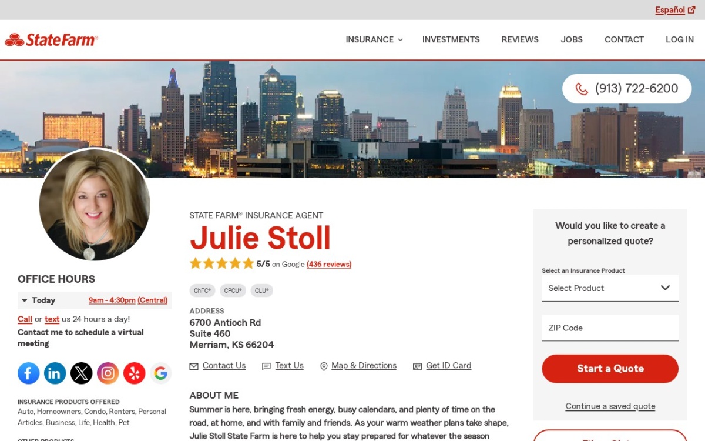Open the 436 reviews link
The image size is (705, 441).
pyautogui.click(x=329, y=265)
